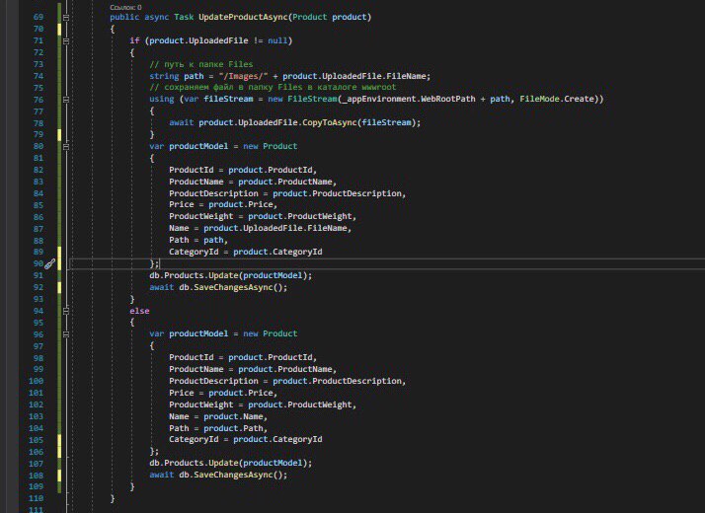Click the 'async' keyword on line 69

tap(156, 17)
